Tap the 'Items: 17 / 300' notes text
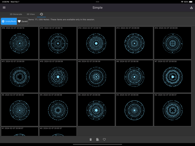 point(62,19)
